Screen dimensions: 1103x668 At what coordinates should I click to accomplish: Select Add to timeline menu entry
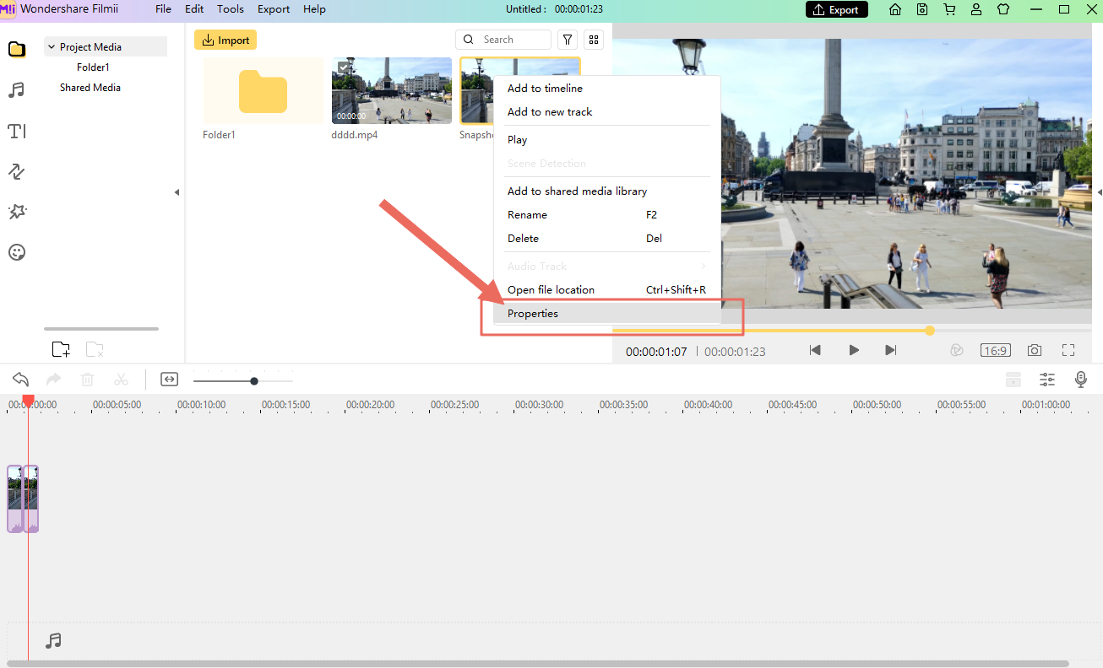click(x=545, y=89)
